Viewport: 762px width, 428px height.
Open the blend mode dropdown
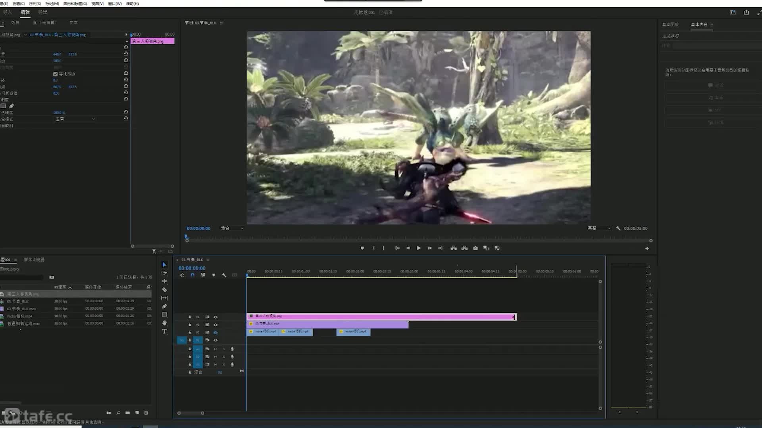pos(75,119)
